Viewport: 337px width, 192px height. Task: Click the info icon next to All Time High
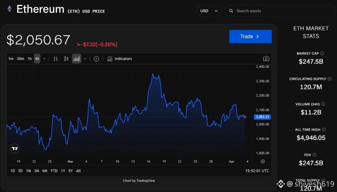324,129
